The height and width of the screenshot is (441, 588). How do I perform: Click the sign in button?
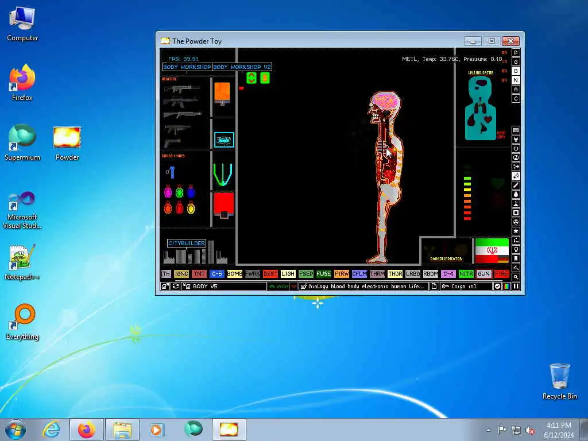click(x=466, y=286)
